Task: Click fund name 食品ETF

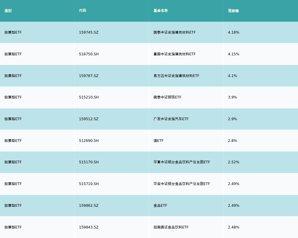Action: point(160,206)
